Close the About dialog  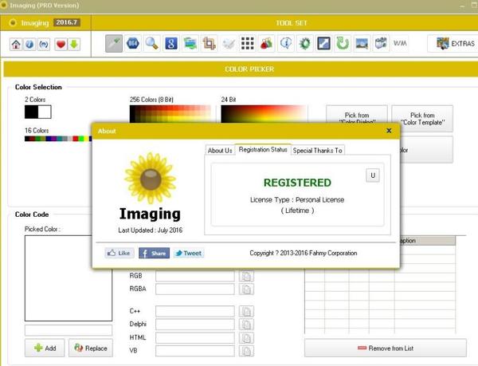pyautogui.click(x=389, y=130)
